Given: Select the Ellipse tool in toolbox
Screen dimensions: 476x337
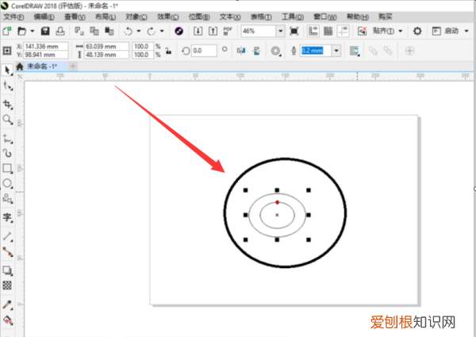Looking at the screenshot, I should 8,183.
